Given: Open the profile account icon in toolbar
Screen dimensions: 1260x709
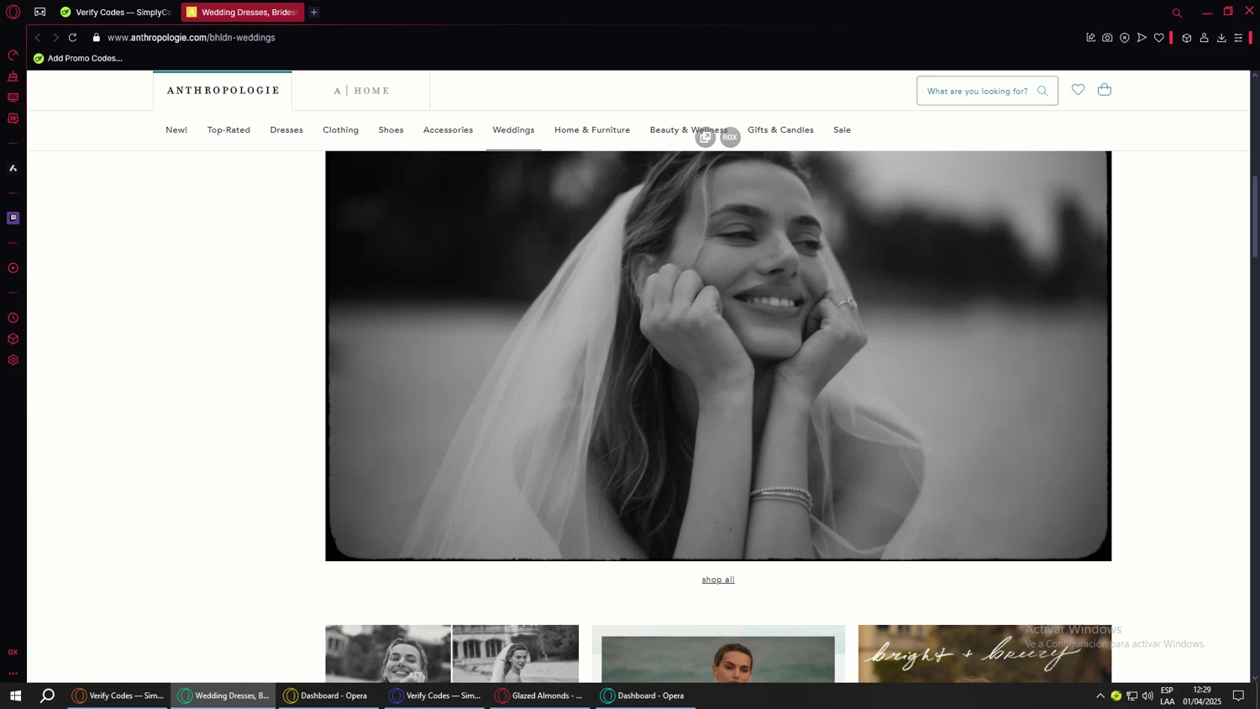Looking at the screenshot, I should pos(1204,38).
